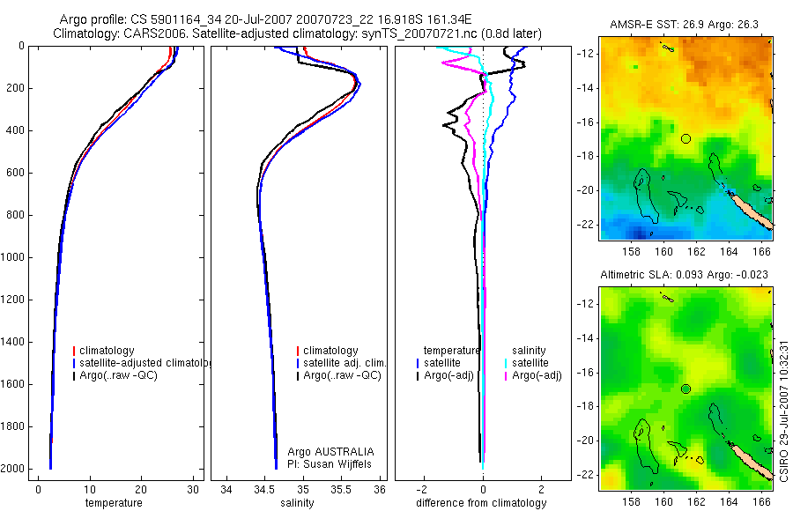Image resolution: width=793 pixels, height=511 pixels.
Task: Click the salinity x-axis label
Action: click(297, 503)
